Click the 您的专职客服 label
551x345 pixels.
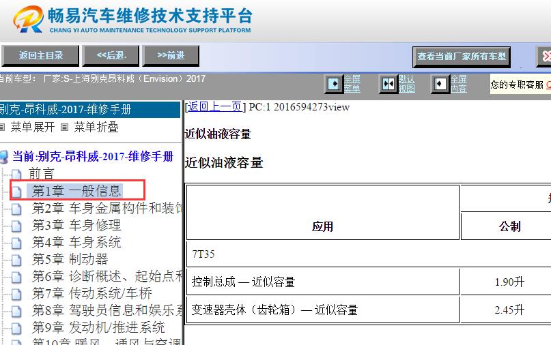pyautogui.click(x=517, y=85)
